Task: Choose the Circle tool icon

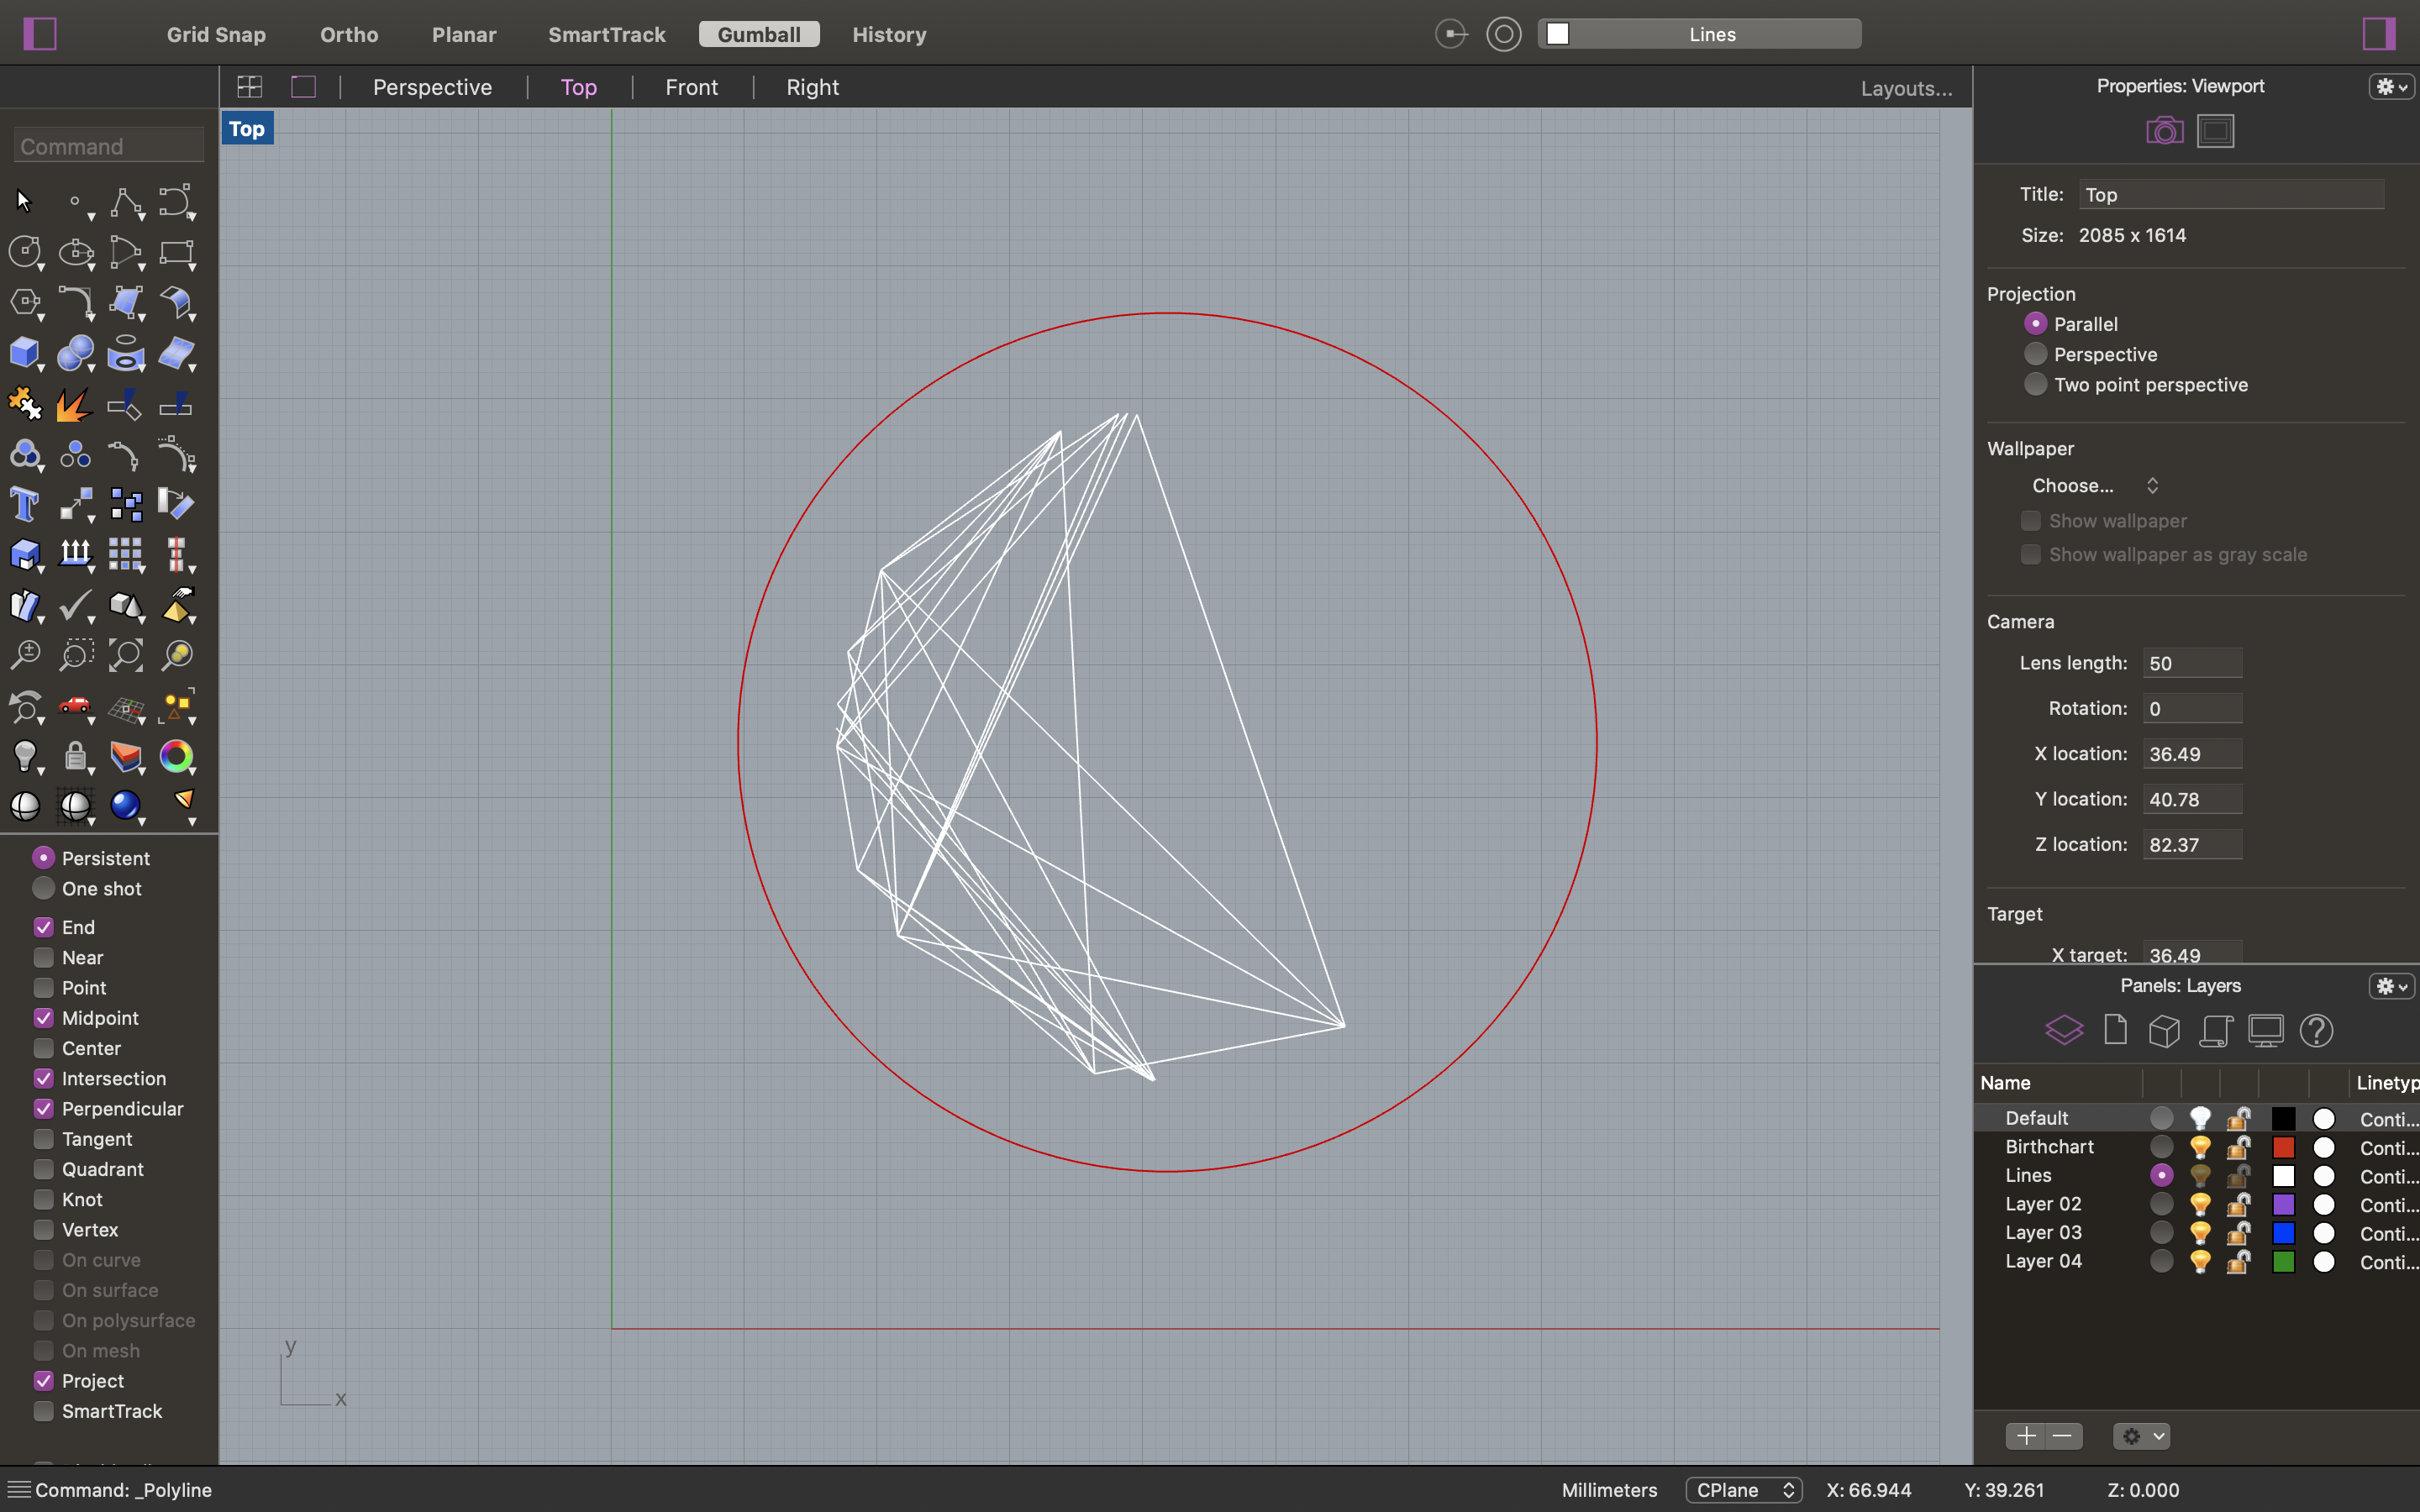Action: pyautogui.click(x=24, y=252)
